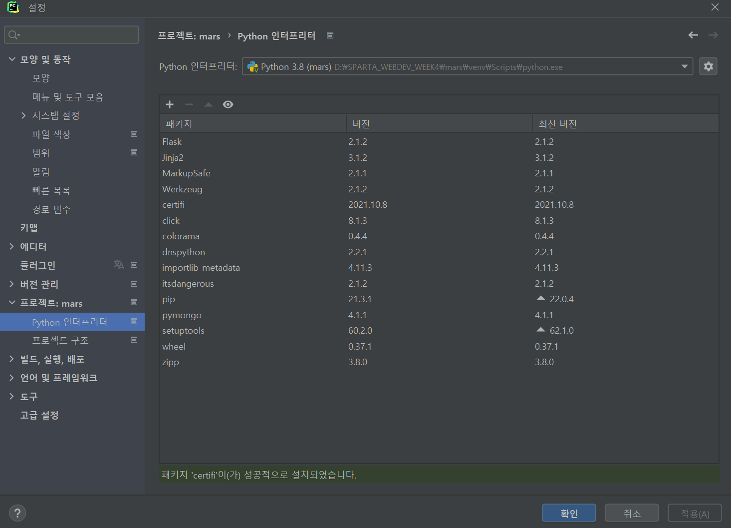Select the itsdangerous package row
Viewport: 731px width, 528px height.
tap(439, 283)
